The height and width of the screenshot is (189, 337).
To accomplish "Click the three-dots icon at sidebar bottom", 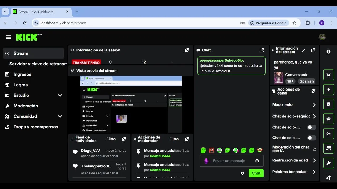I will [x=329, y=178].
